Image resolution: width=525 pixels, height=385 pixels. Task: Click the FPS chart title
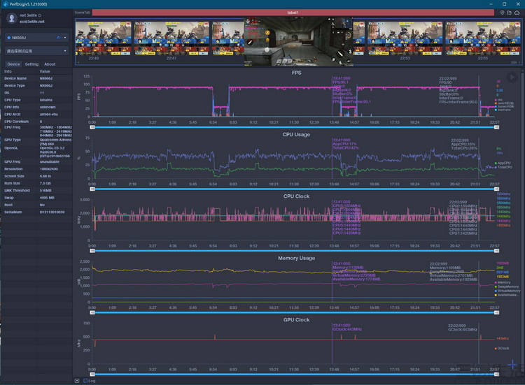pos(296,73)
